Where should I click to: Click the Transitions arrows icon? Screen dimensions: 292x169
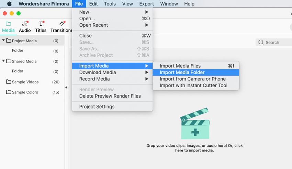(x=61, y=24)
